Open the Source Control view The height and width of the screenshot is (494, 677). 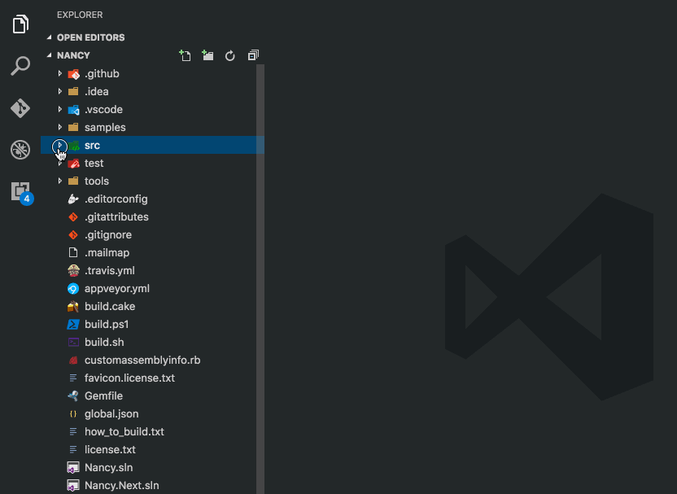tap(20, 108)
